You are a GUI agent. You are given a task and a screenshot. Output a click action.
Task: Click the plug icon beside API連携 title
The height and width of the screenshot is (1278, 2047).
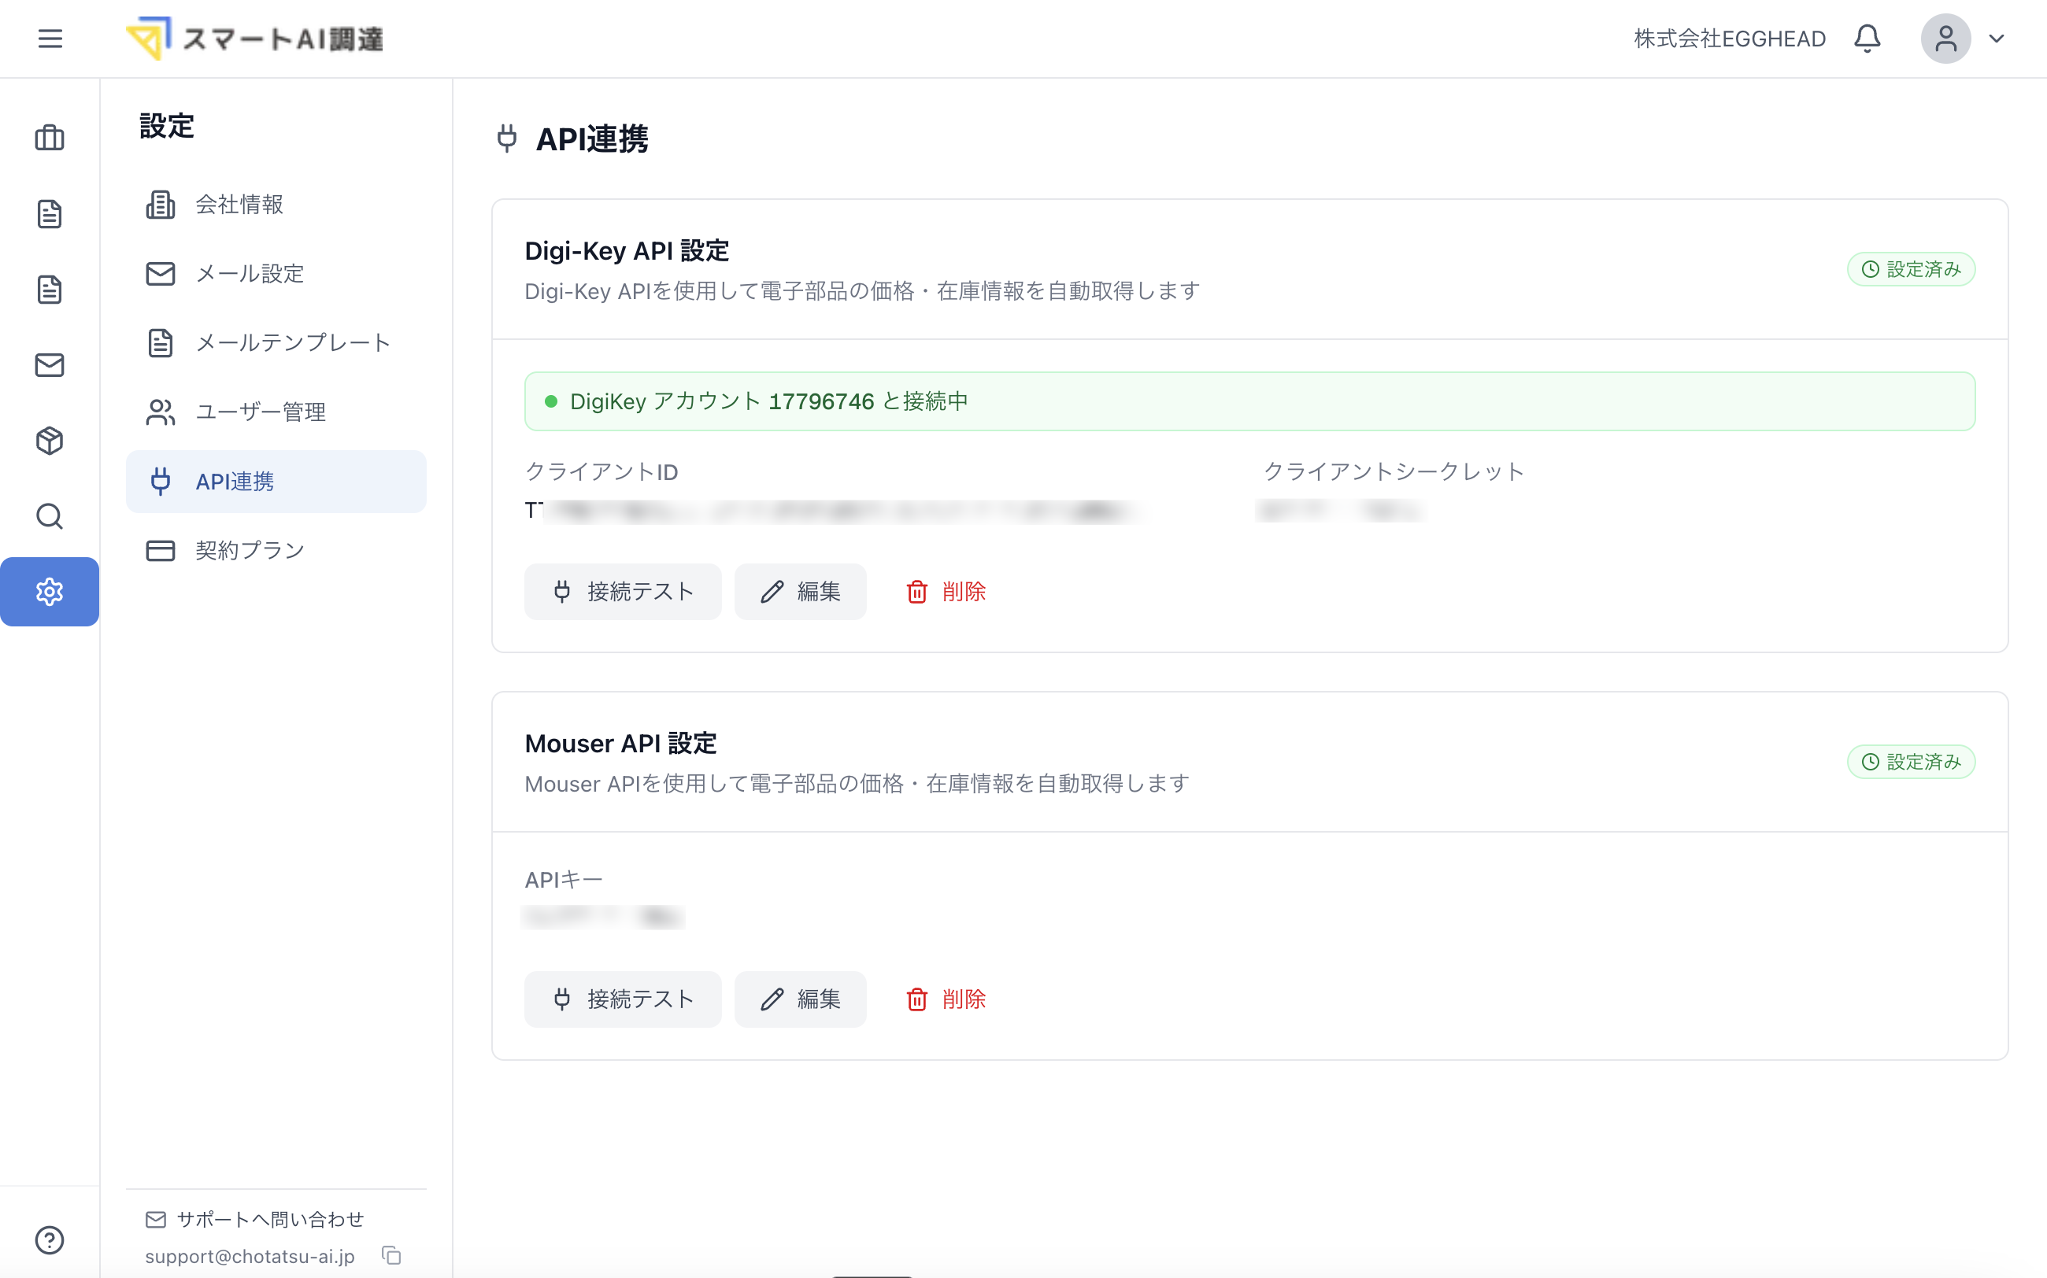tap(506, 138)
